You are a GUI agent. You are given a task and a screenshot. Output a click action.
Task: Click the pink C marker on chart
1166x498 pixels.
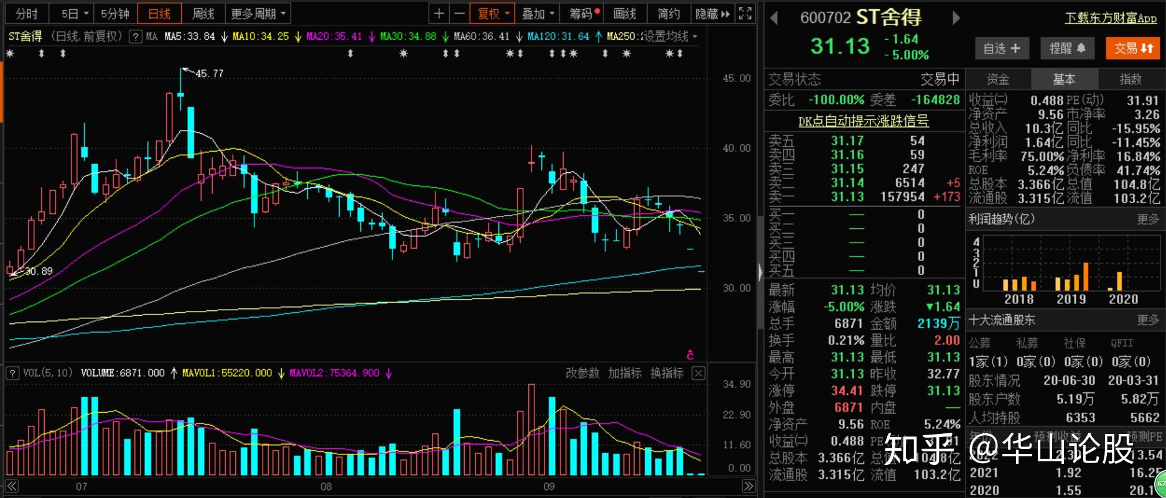coord(689,354)
